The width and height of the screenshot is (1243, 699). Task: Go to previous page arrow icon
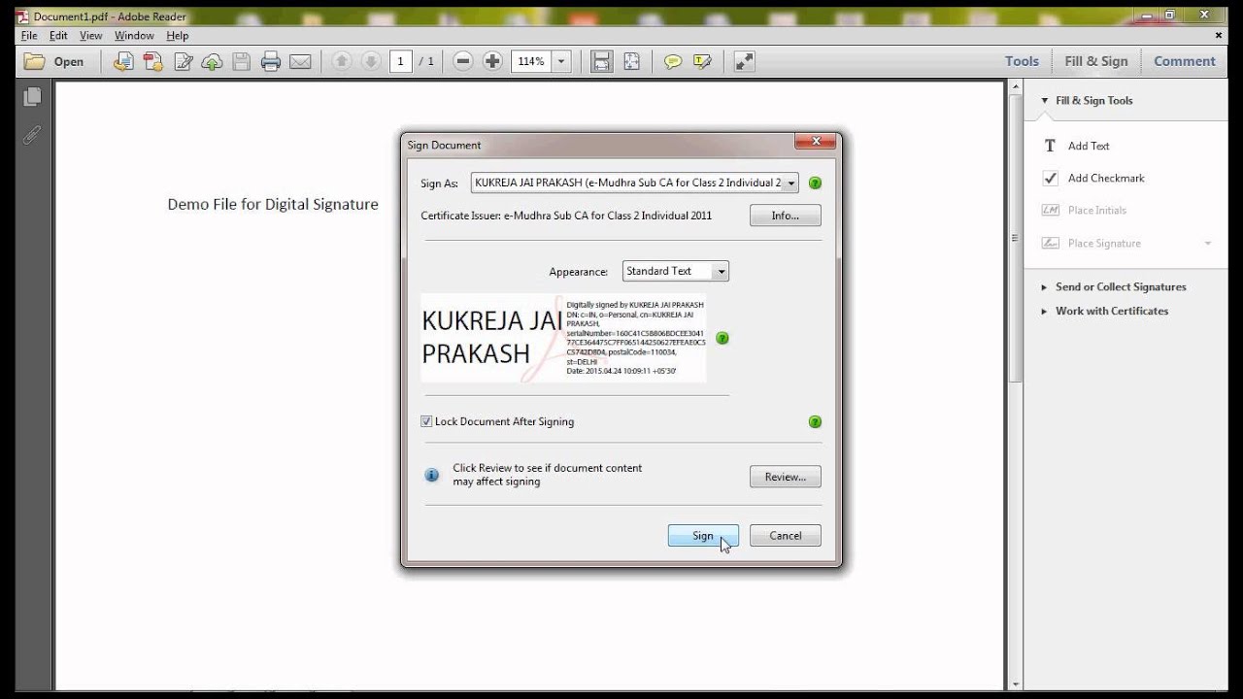point(341,61)
